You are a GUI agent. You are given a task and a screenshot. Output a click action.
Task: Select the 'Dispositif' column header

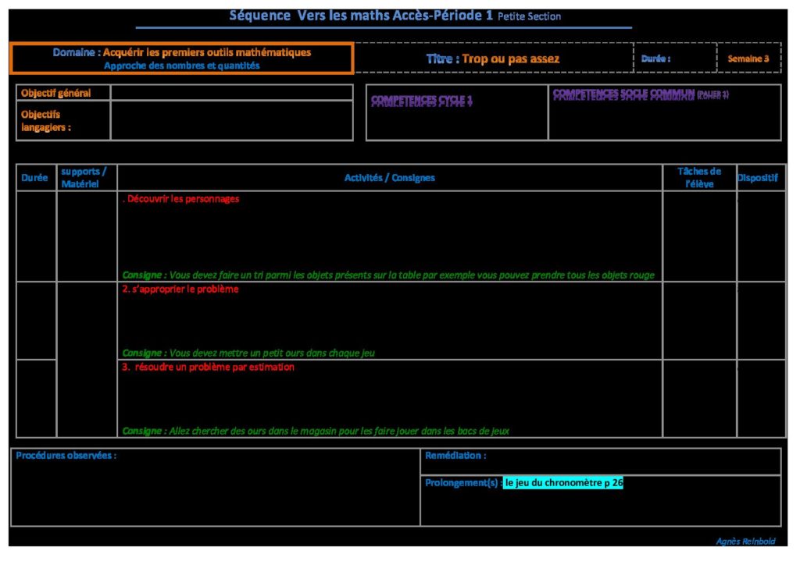pos(759,178)
